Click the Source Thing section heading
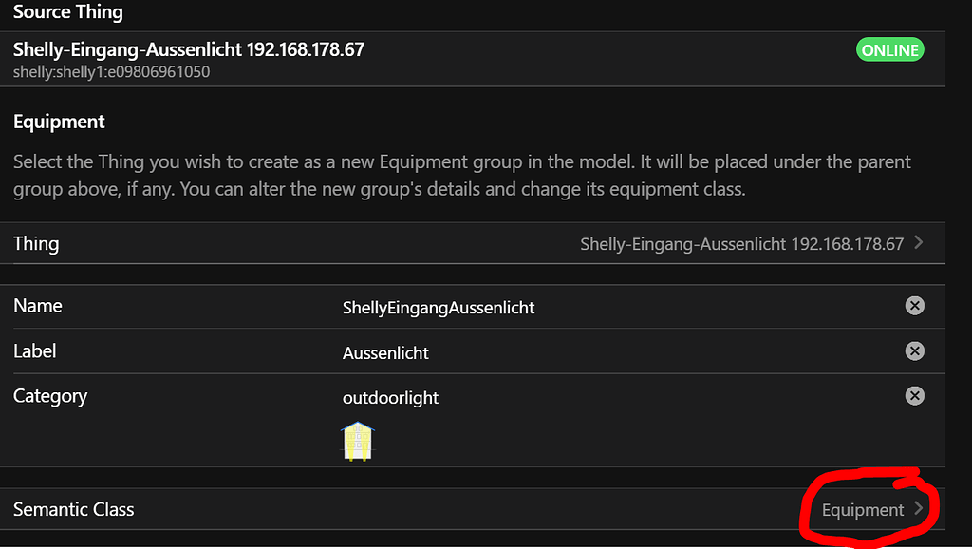This screenshot has width=972, height=549. (x=68, y=12)
